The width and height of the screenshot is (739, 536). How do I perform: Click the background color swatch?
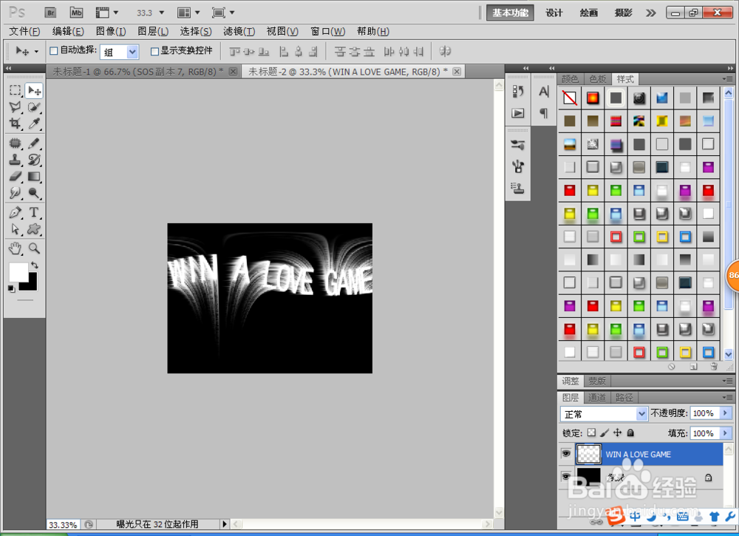tap(30, 284)
